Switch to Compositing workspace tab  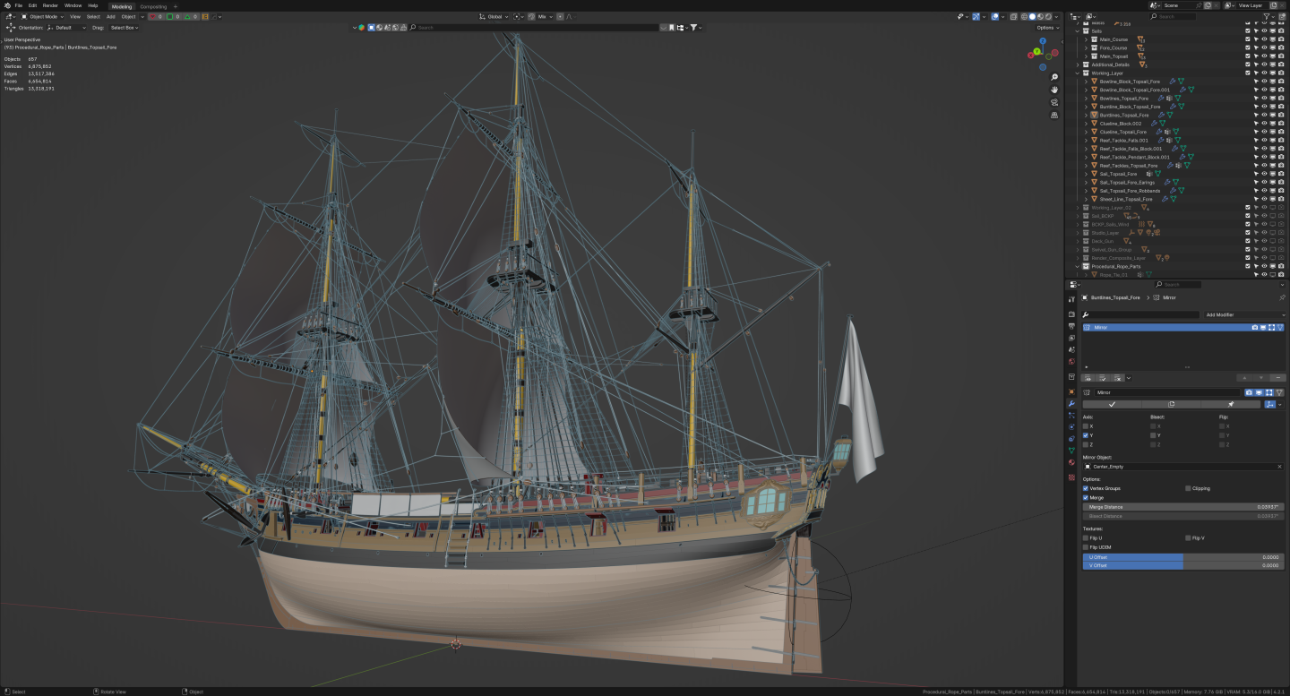pyautogui.click(x=153, y=6)
